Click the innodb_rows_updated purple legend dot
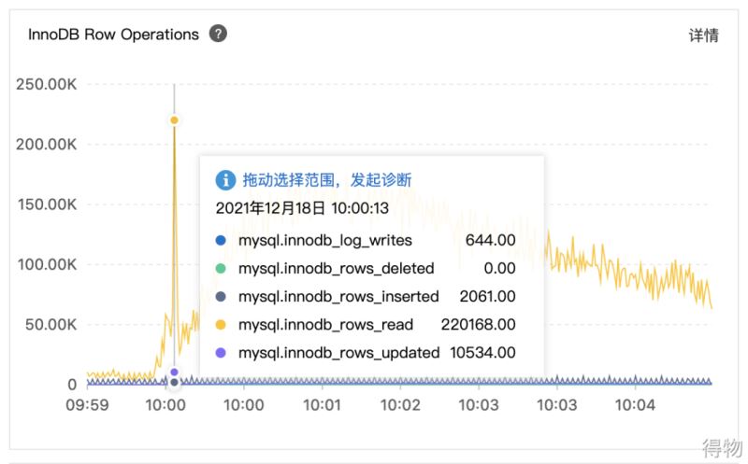This screenshot has width=748, height=464. (x=221, y=353)
